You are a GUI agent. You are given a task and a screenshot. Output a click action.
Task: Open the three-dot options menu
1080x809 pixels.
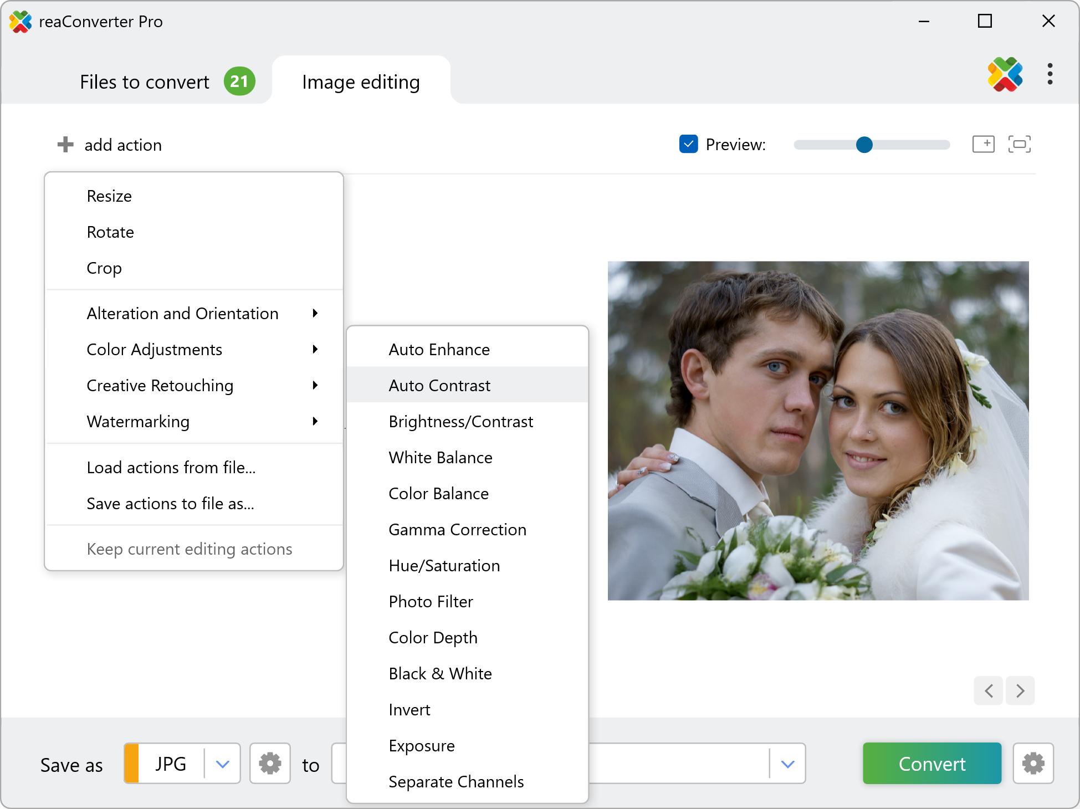click(x=1050, y=74)
